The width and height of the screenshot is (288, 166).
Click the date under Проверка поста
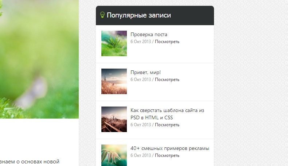tap(140, 42)
